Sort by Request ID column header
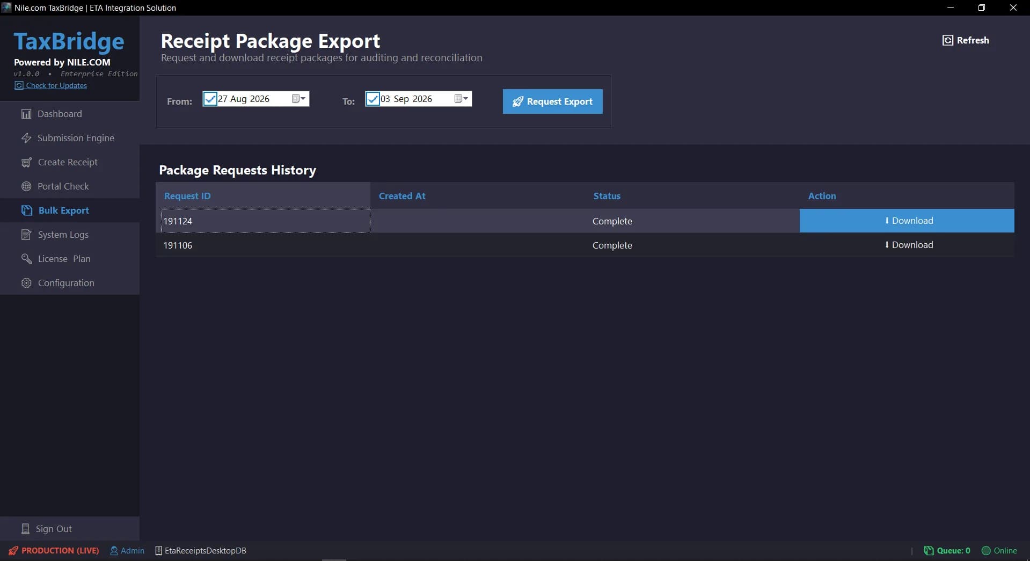The height and width of the screenshot is (561, 1030). 263,196
